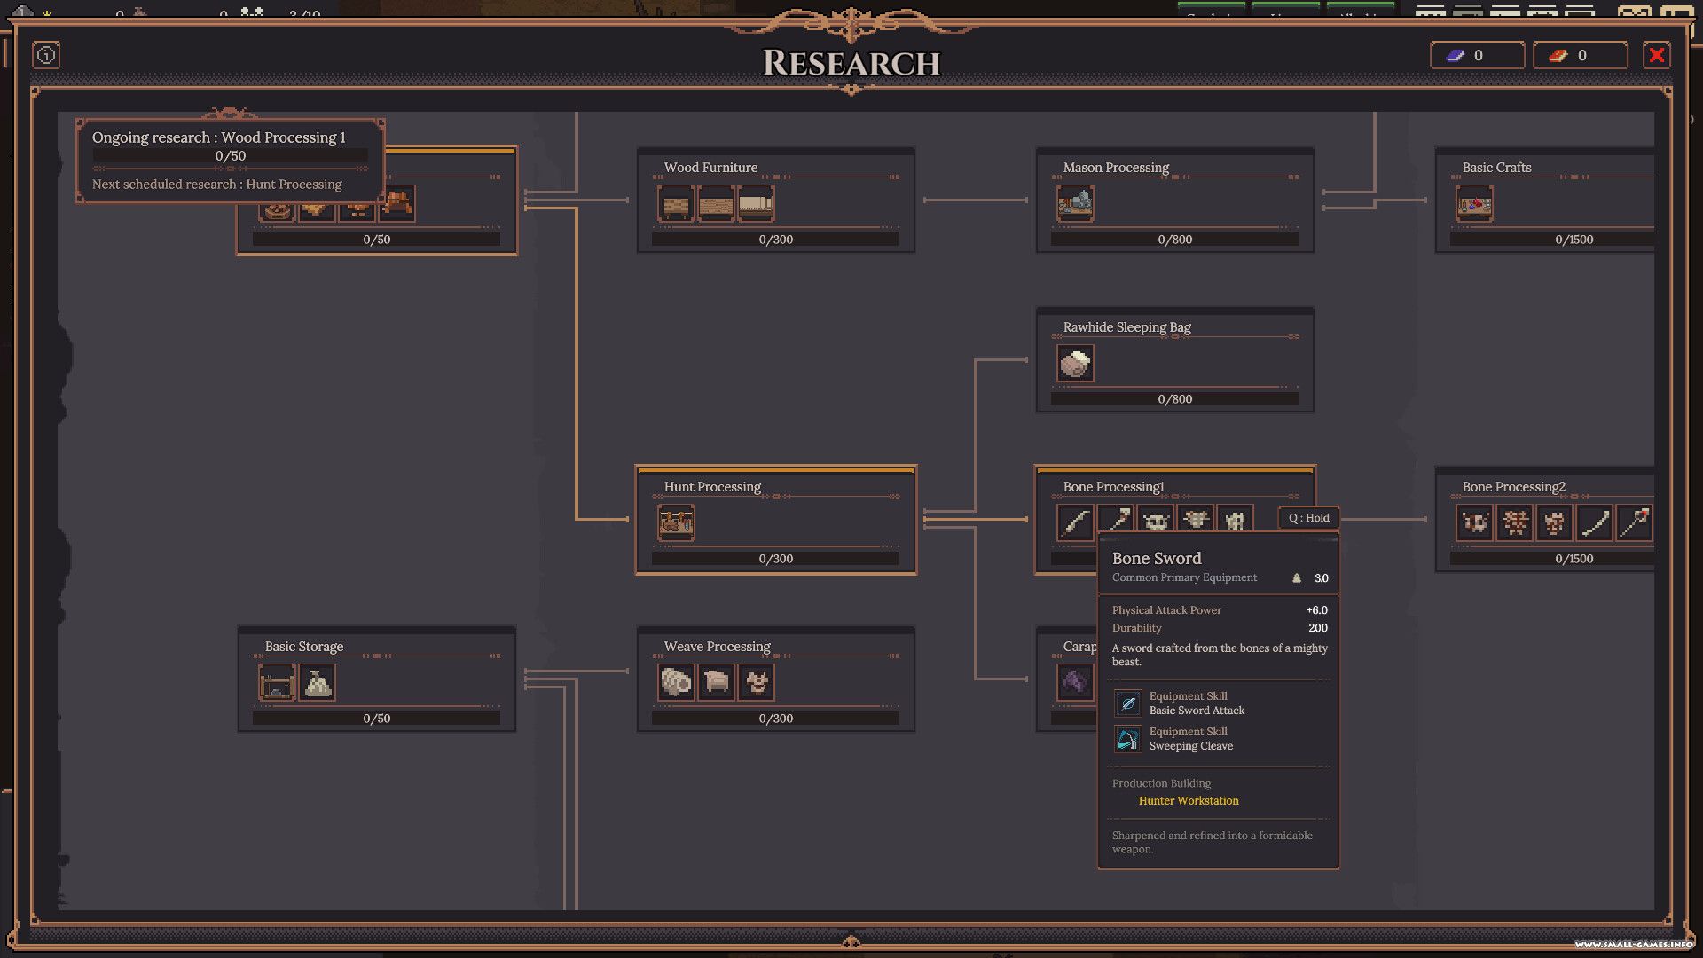Click the sack icon in Basic Storage
The width and height of the screenshot is (1703, 958).
[x=318, y=683]
